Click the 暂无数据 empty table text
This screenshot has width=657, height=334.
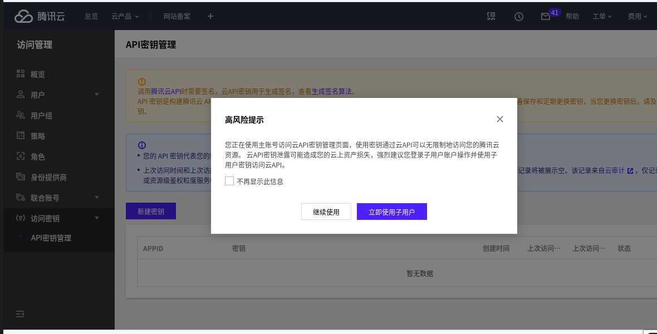420,273
